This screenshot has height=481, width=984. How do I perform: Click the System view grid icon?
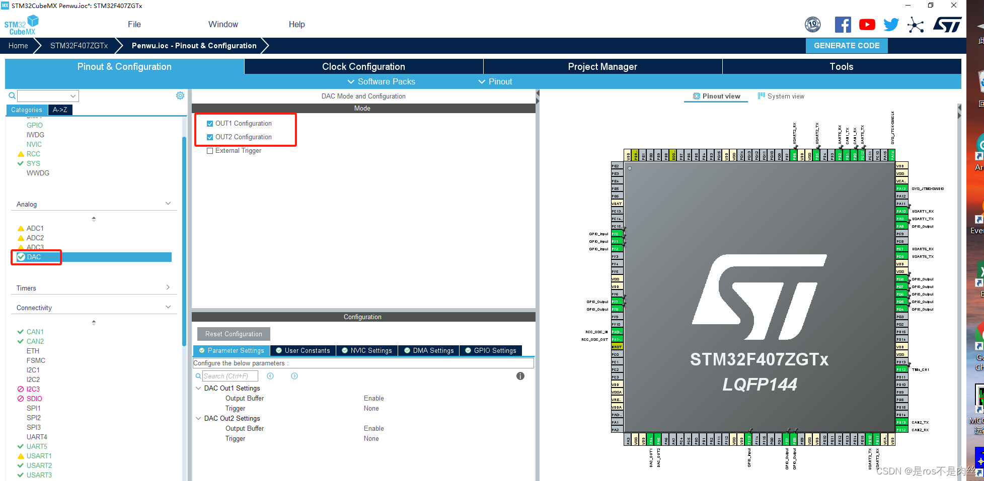(762, 95)
